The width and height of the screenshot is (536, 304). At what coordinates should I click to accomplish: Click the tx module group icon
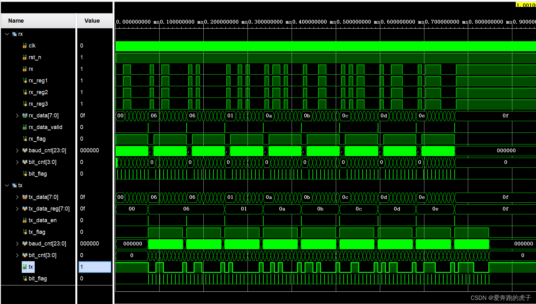pyautogui.click(x=14, y=185)
